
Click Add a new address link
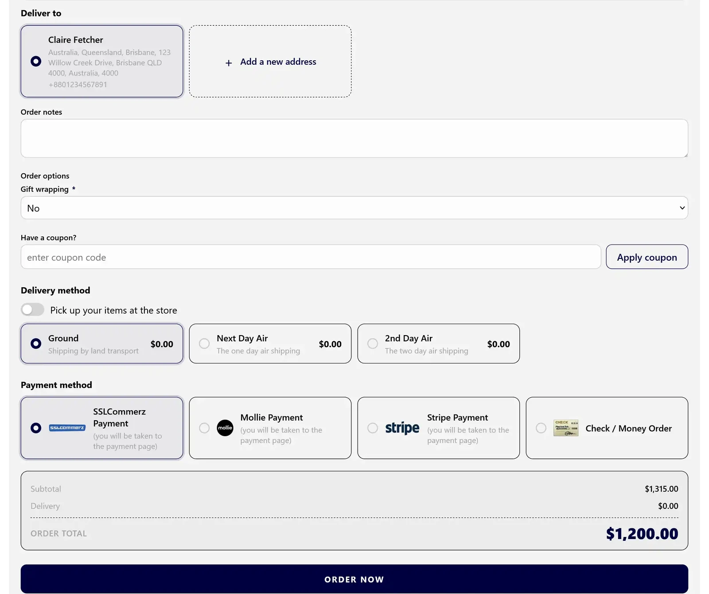coord(278,62)
